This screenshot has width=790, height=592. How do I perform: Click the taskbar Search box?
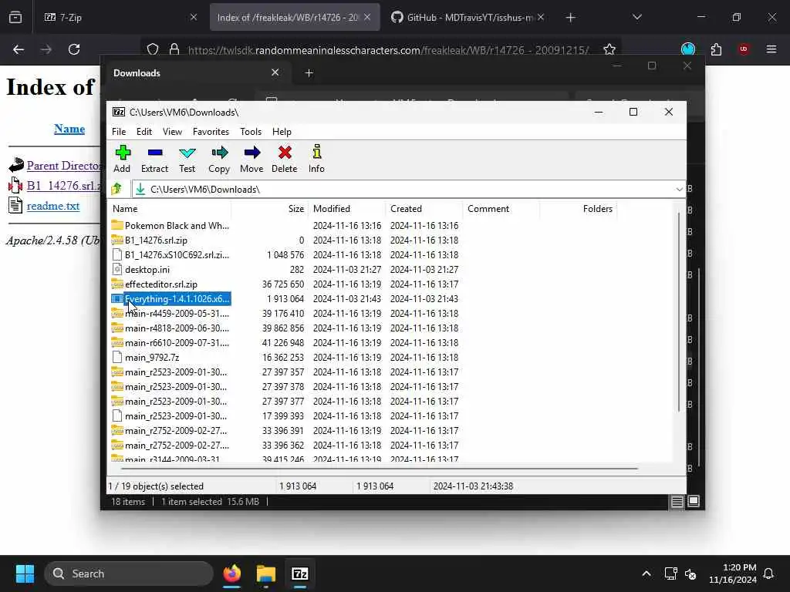click(x=129, y=573)
